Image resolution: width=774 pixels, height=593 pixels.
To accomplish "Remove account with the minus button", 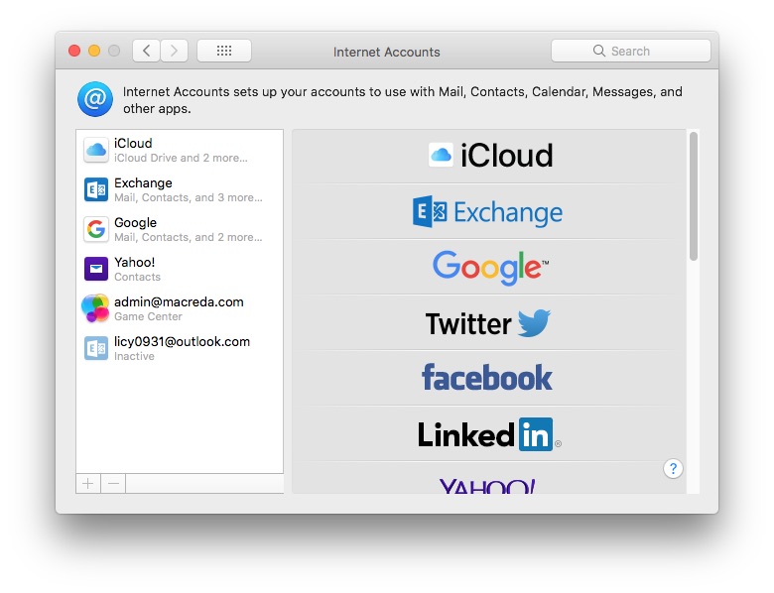I will click(113, 484).
